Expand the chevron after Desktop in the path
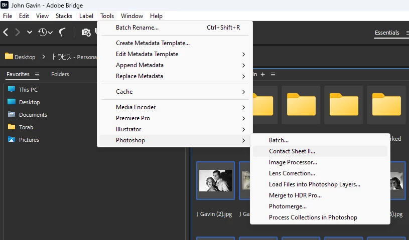The width and height of the screenshot is (409, 240). pyautogui.click(x=44, y=57)
